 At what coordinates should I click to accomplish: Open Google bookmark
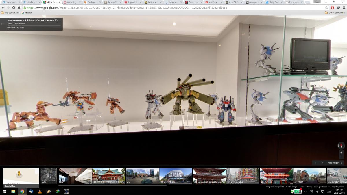(x=27, y=13)
